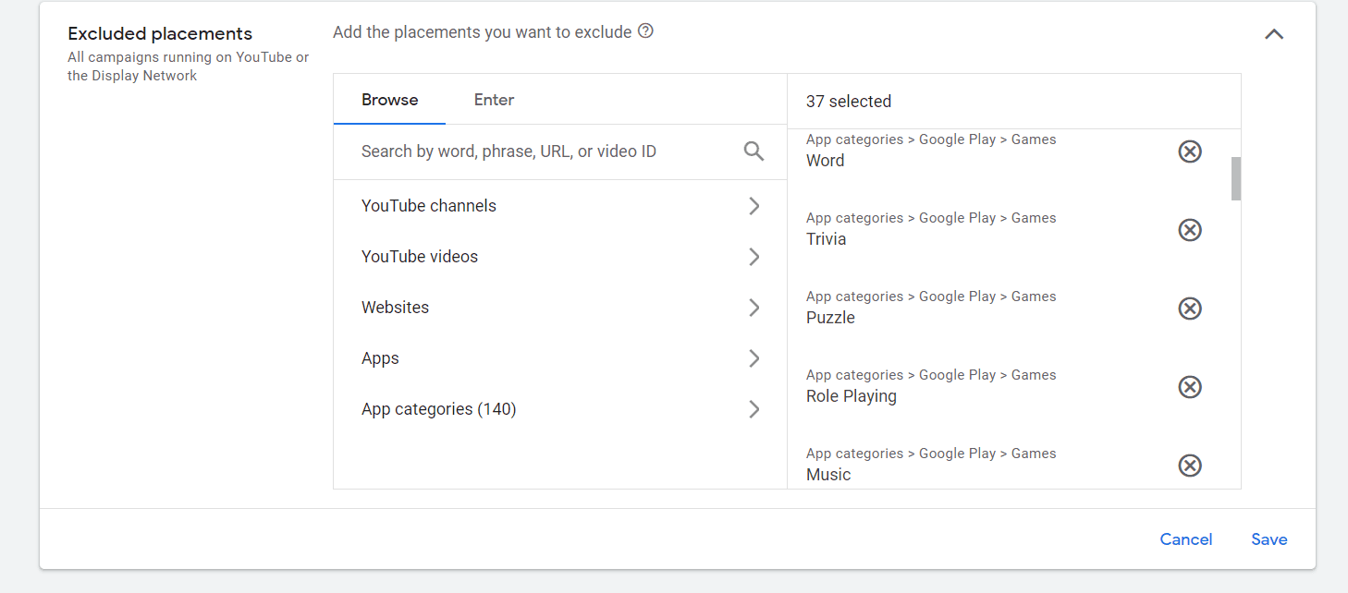
Task: Click the selected placements scrollbar
Action: click(1235, 178)
